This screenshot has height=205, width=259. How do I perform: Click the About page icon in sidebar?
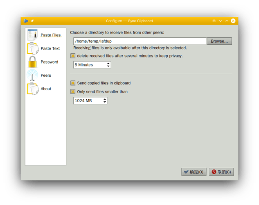32,89
